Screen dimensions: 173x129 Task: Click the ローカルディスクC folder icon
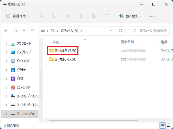(51, 50)
